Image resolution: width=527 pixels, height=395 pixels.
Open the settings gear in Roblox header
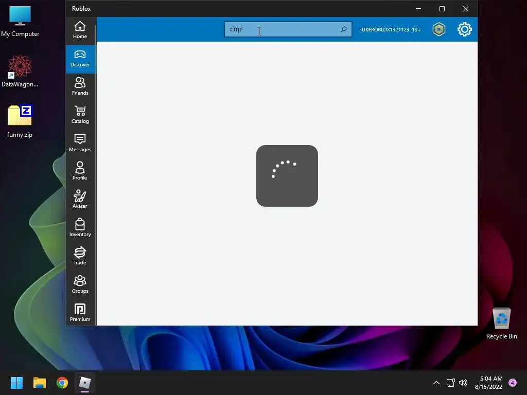[465, 29]
